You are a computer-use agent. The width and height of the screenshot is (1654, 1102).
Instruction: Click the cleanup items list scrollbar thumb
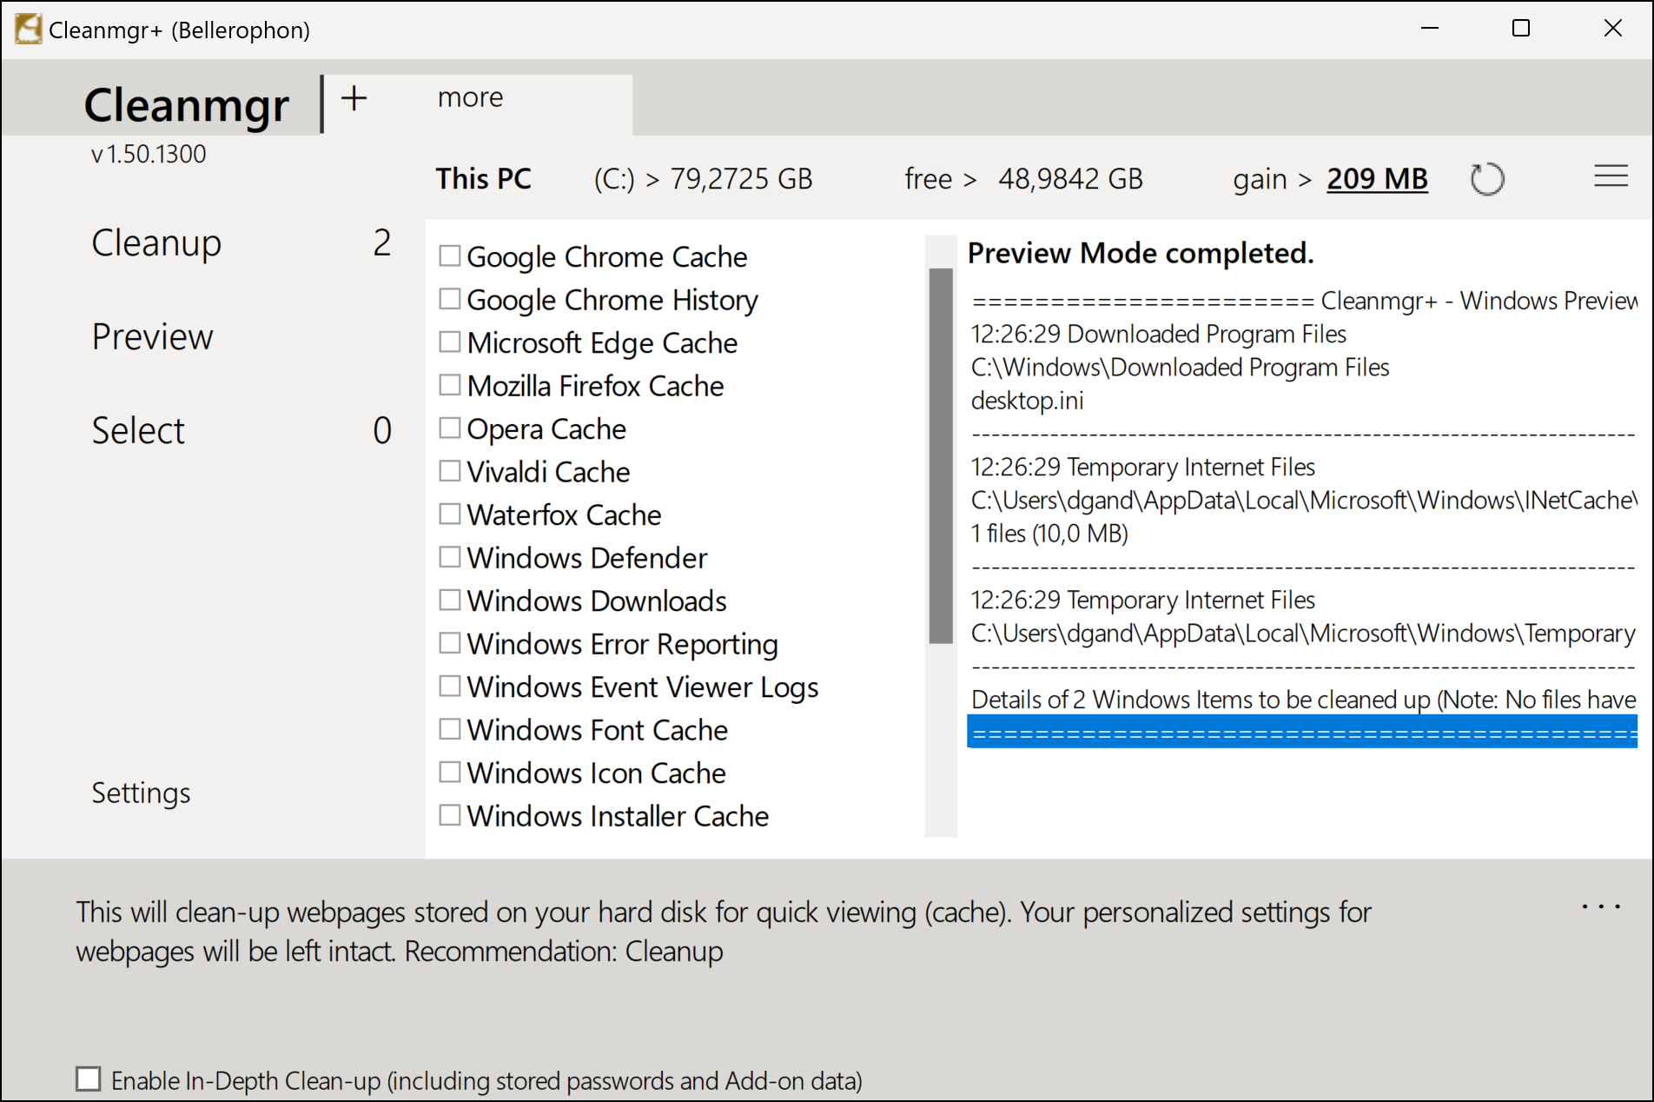940,456
